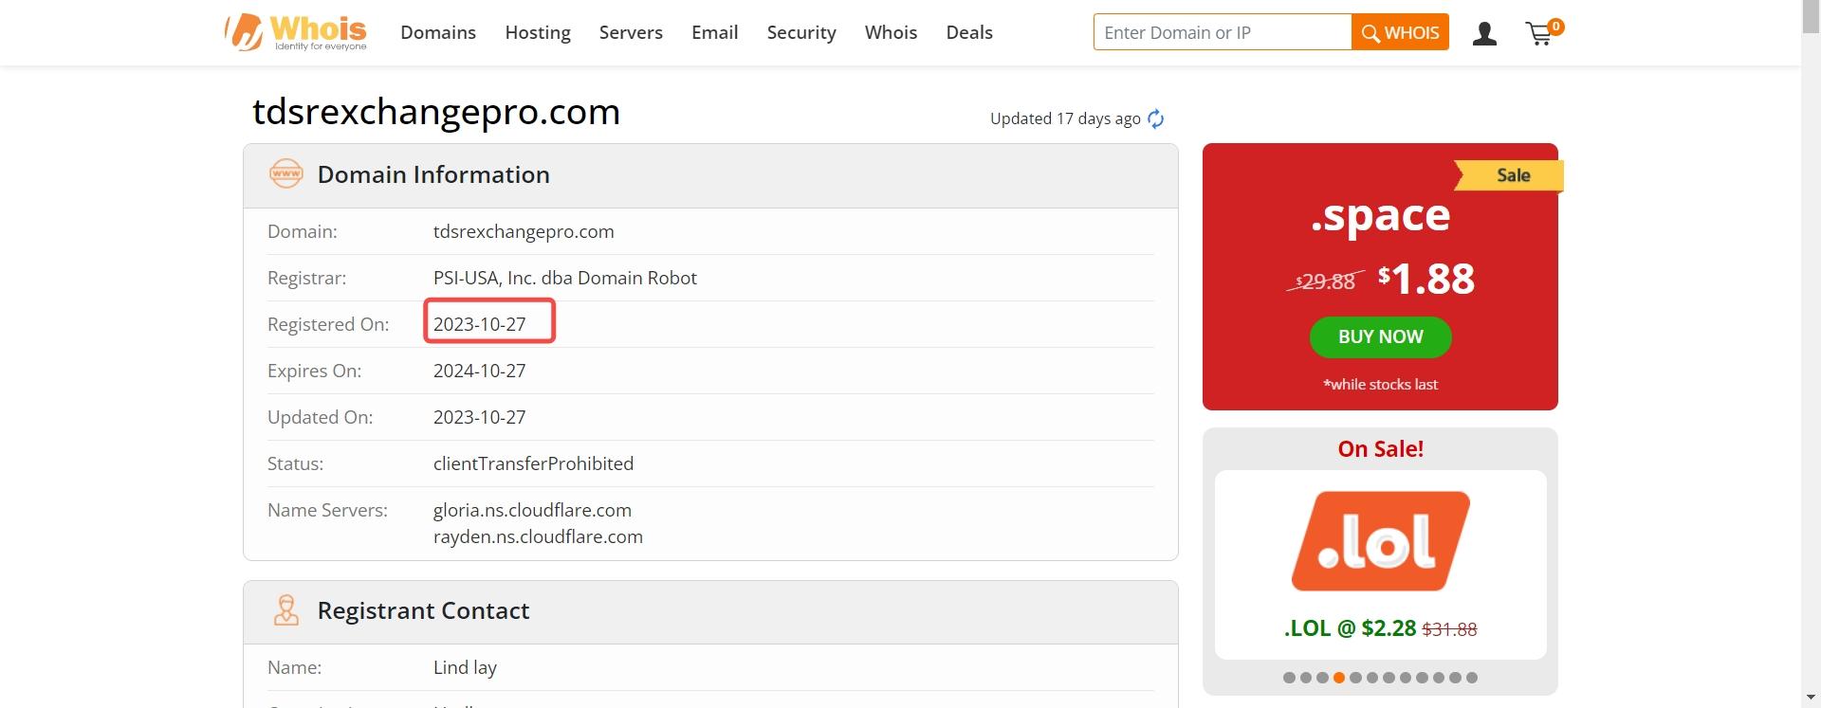Click the .space $1.88 sale price
Screen dimensions: 1821x708
pos(1426,279)
